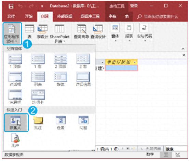Open 查询设计 from the ribbon
This screenshot has height=161, width=190.
tap(98, 31)
